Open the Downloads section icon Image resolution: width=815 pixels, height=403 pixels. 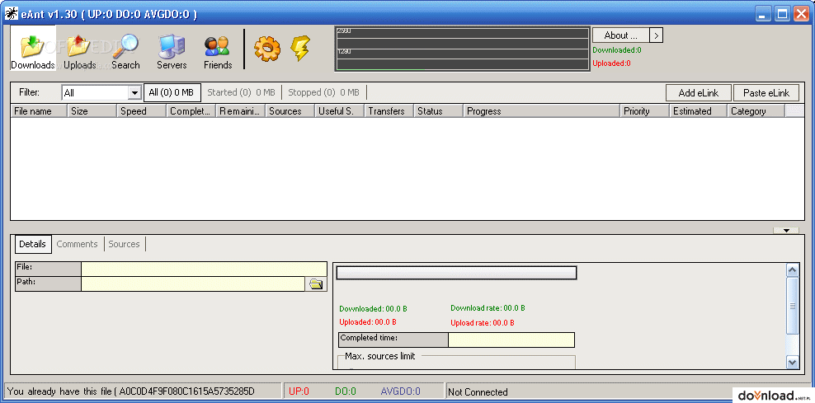coord(33,49)
